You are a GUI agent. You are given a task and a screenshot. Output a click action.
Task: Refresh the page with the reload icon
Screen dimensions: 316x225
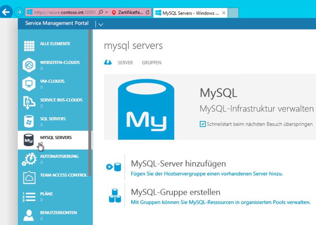[x=148, y=12]
